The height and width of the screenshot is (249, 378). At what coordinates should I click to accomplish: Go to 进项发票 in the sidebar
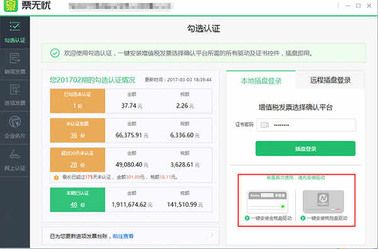click(x=15, y=96)
